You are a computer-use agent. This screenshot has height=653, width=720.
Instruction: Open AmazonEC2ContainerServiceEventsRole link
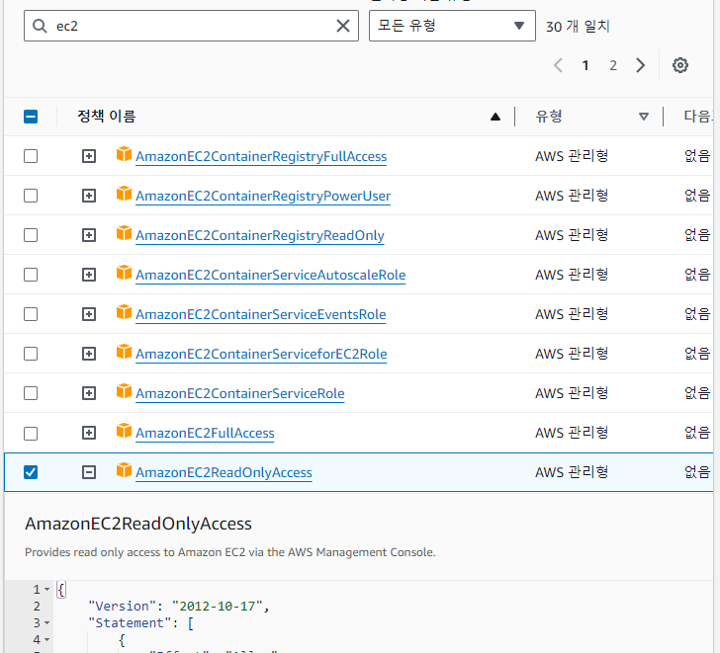pyautogui.click(x=260, y=314)
